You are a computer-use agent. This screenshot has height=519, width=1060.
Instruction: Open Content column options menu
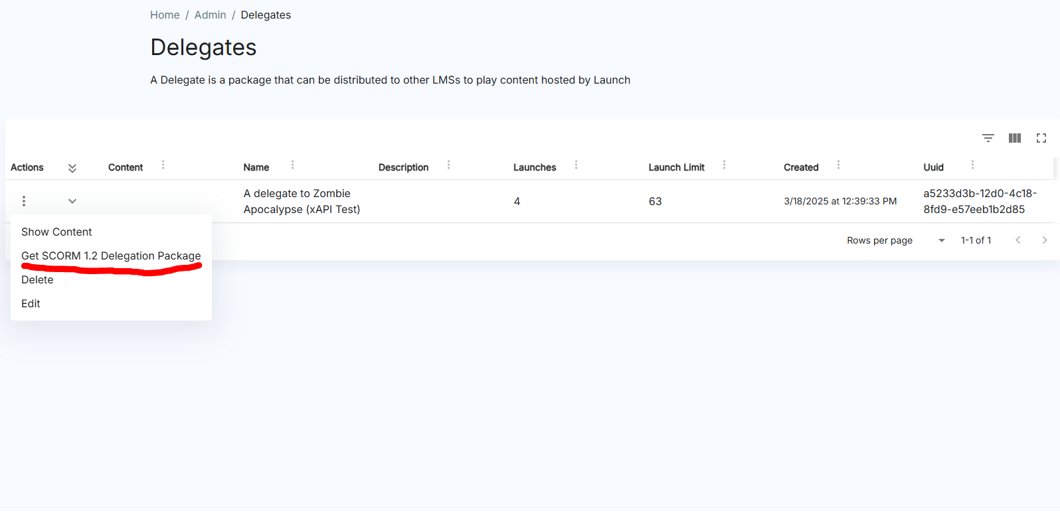(163, 165)
